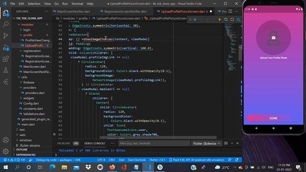
Task: Restart the debug session
Action: pyautogui.click(x=226, y=20)
